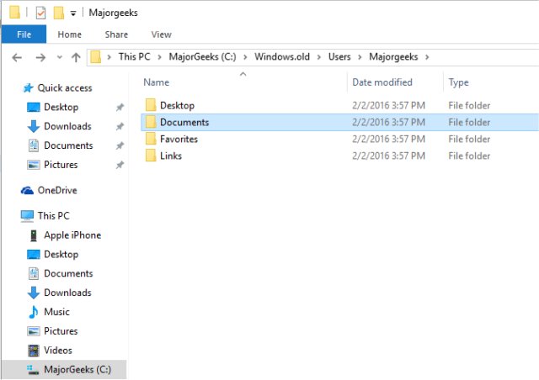Click Favorites row's date modified value
This screenshot has height=380, width=539.
pos(388,139)
